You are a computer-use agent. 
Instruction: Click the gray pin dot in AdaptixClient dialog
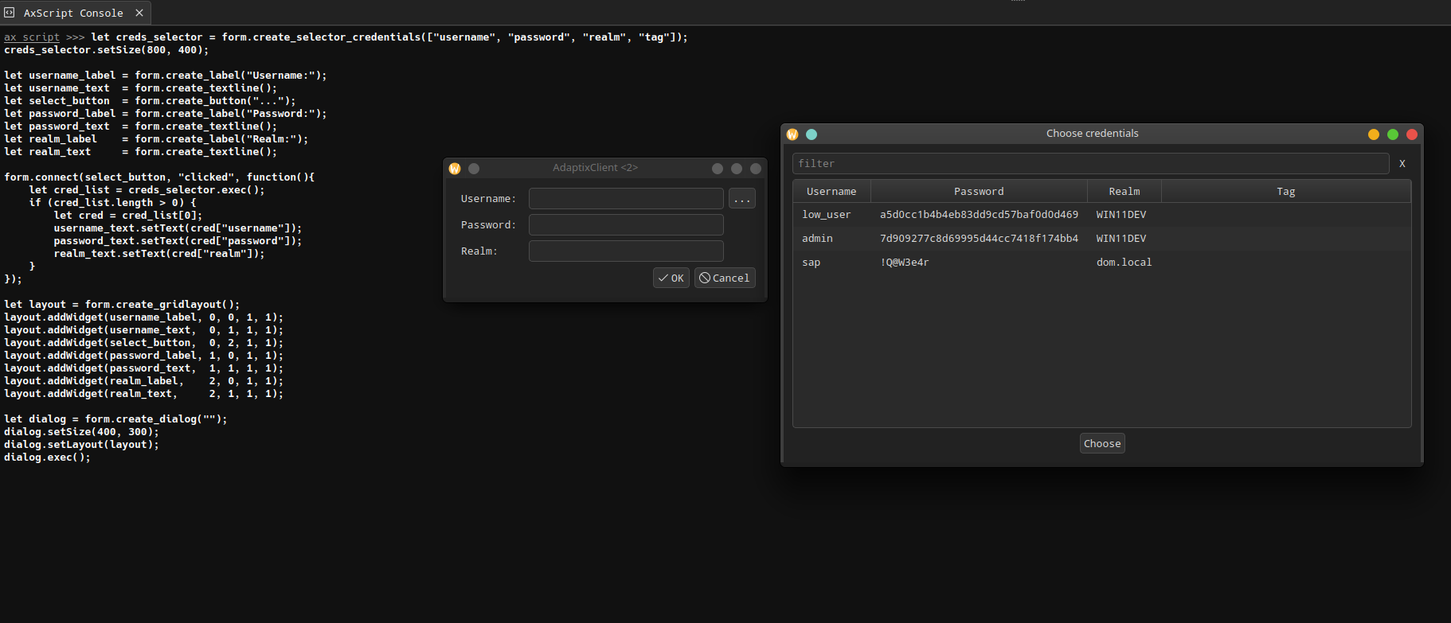pyautogui.click(x=474, y=169)
